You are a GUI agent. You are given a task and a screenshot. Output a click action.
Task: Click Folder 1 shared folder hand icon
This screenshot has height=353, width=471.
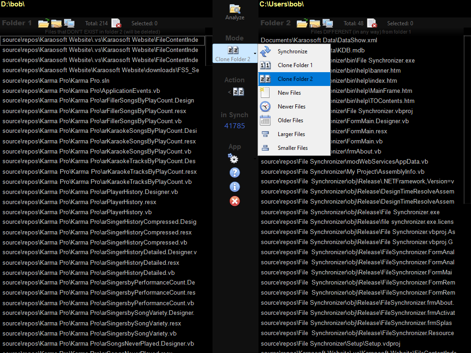pyautogui.click(x=56, y=23)
